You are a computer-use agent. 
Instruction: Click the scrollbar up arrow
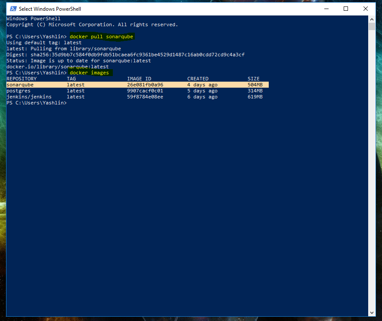372,19
